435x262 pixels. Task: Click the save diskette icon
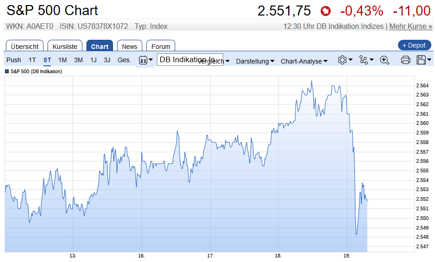(x=424, y=60)
